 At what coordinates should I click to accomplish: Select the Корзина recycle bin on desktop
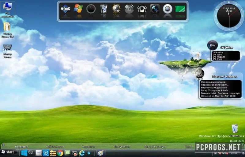235,131
